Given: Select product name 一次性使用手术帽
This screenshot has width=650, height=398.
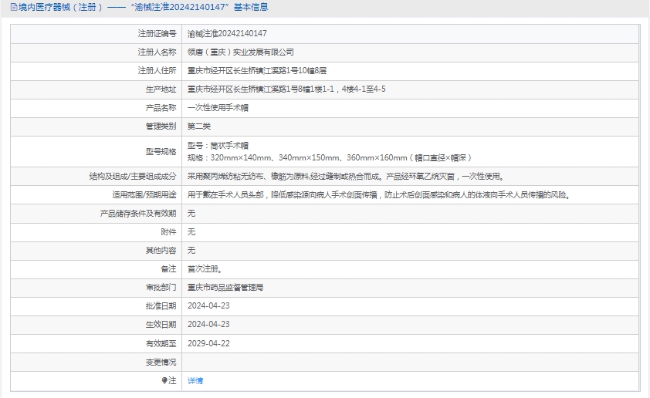Looking at the screenshot, I should click(x=218, y=107).
